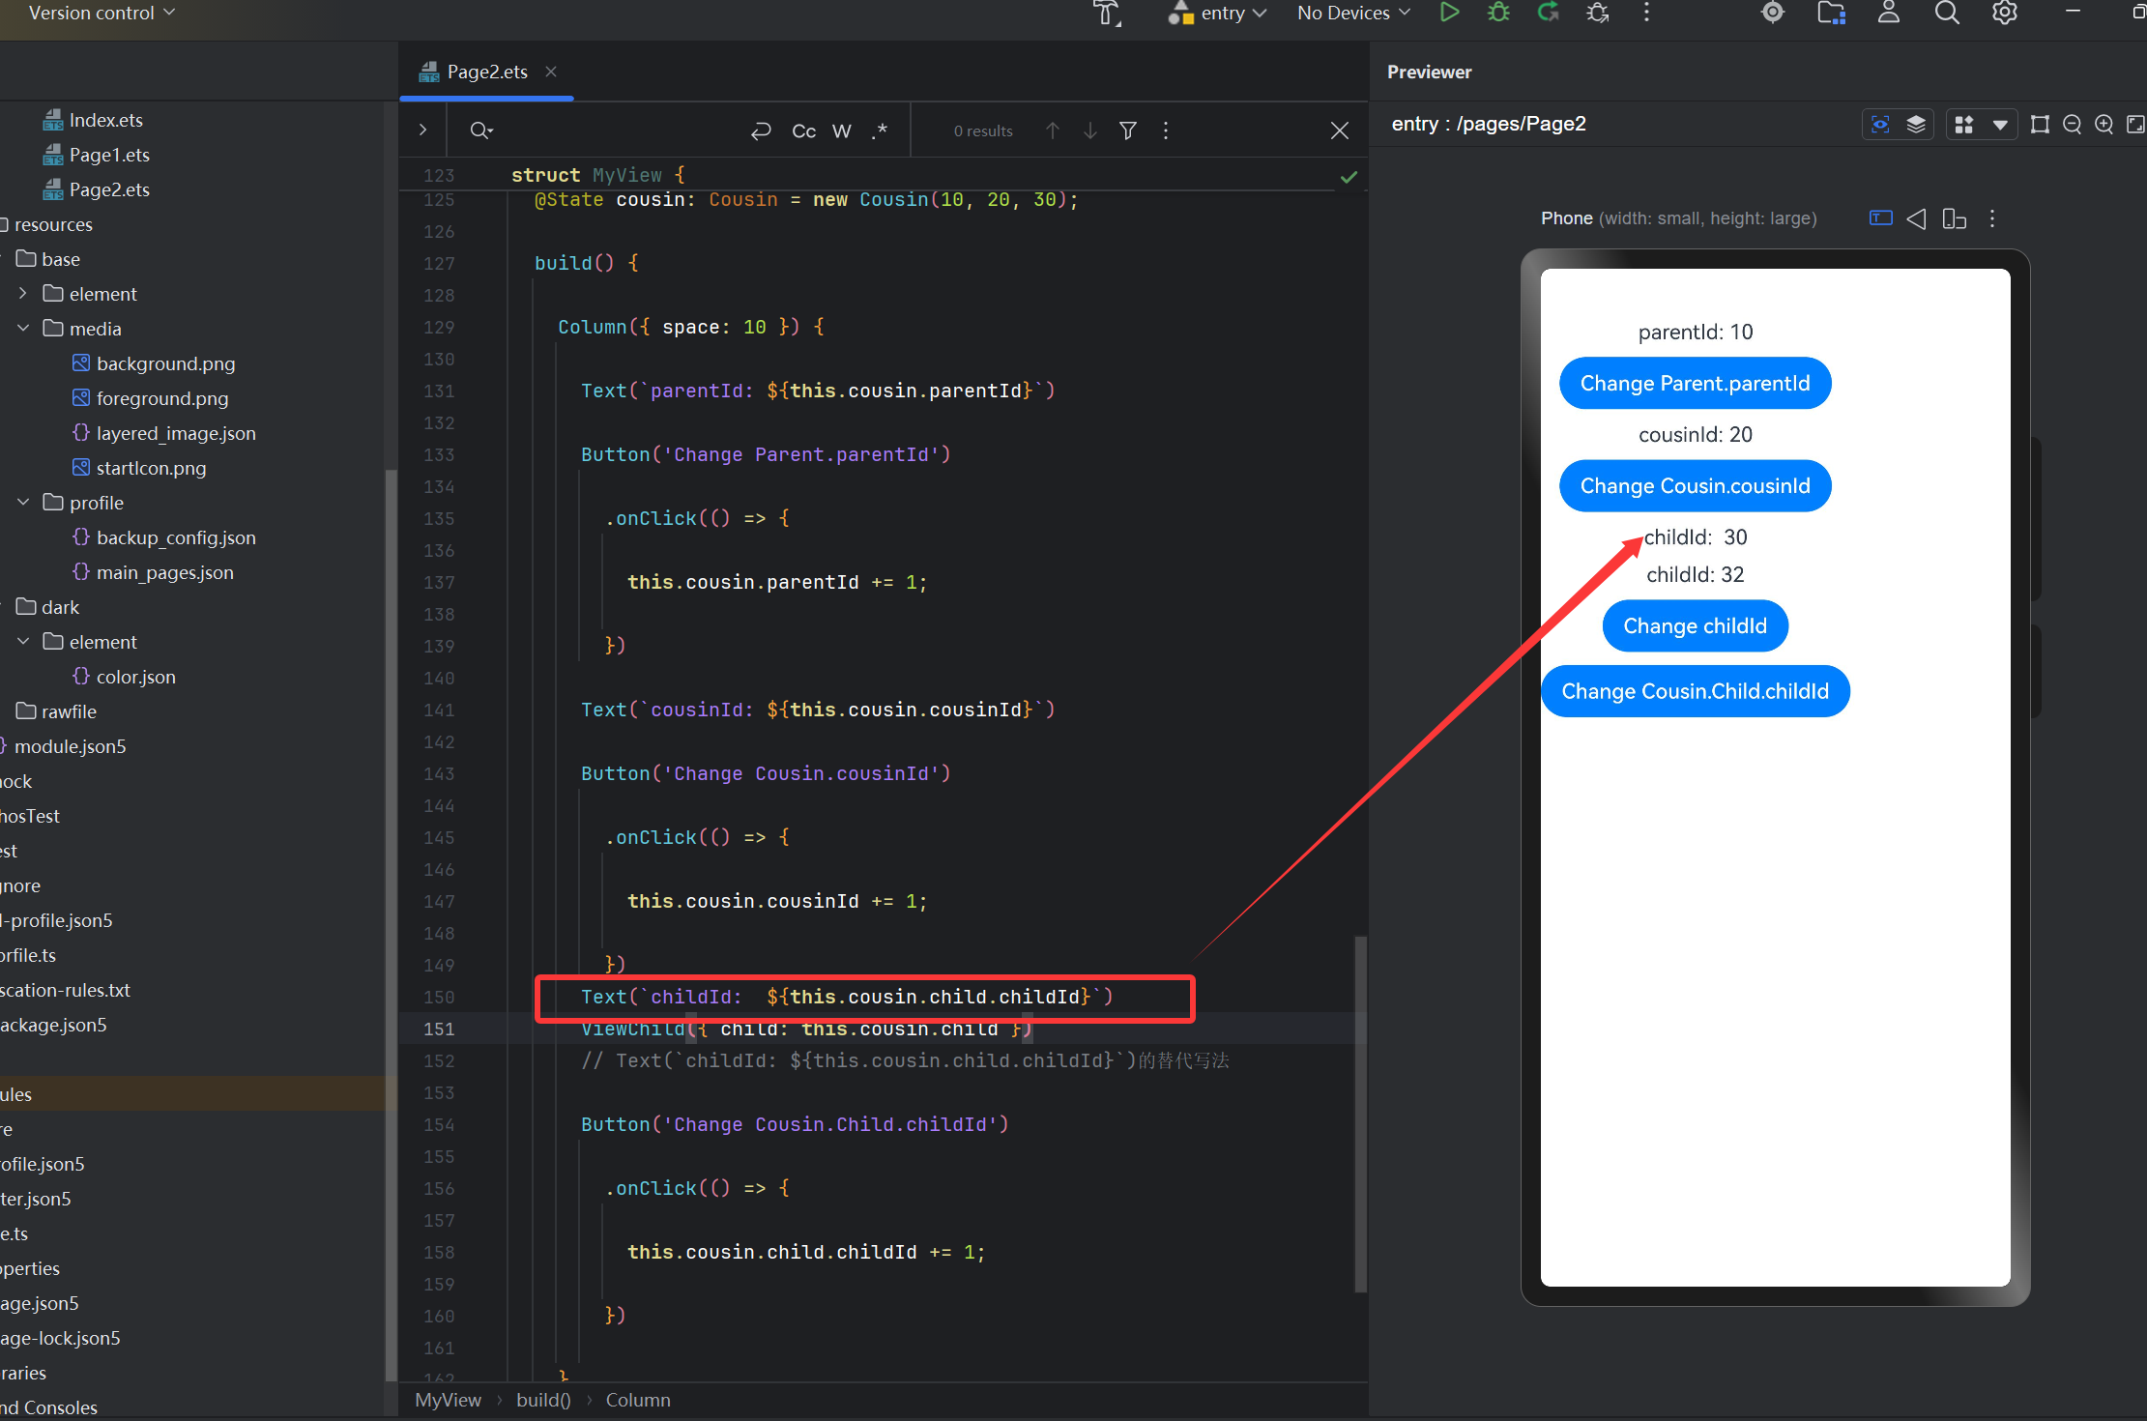Open the Version control dropdown
Viewport: 2147px width, 1421px height.
click(102, 13)
